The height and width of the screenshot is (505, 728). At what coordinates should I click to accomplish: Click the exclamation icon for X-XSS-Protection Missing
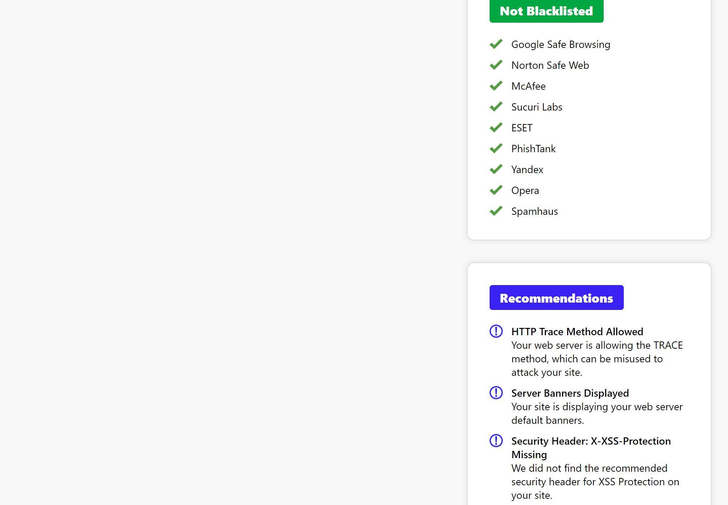496,441
